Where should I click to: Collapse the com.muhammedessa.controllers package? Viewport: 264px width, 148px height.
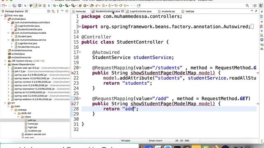(x=8, y=23)
